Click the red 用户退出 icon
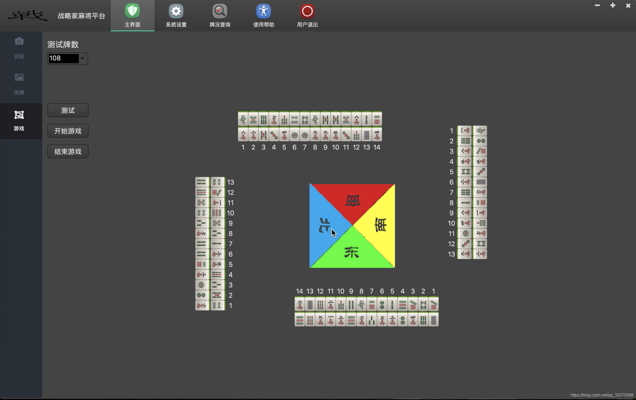The image size is (636, 400). (307, 11)
